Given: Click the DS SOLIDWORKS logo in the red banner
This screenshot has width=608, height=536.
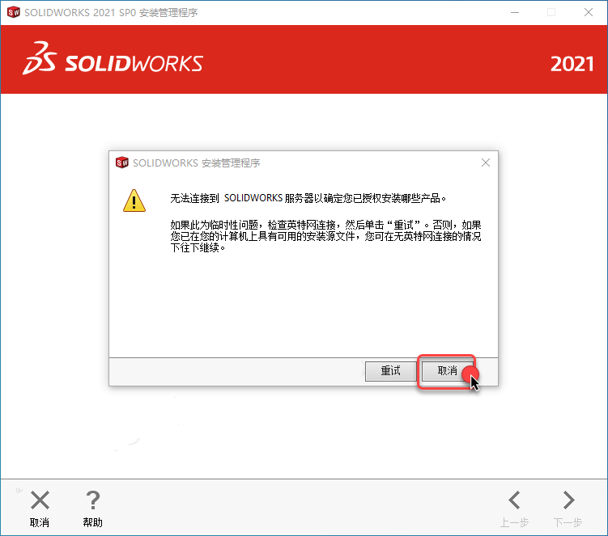Looking at the screenshot, I should (113, 58).
